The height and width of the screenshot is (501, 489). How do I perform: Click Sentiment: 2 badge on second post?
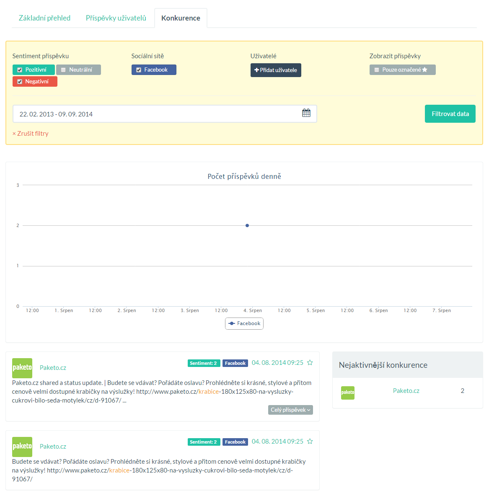(204, 442)
